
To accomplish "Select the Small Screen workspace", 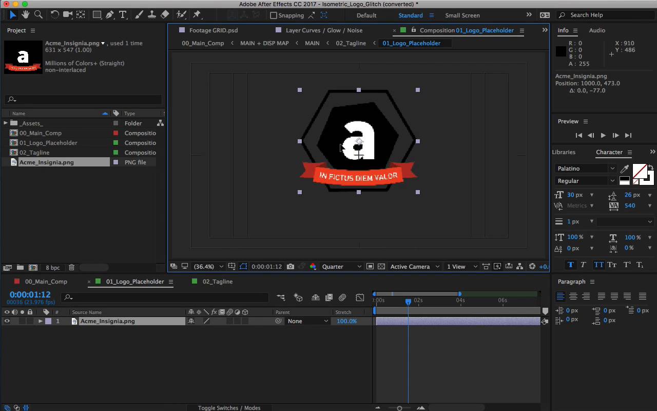I will click(x=462, y=15).
